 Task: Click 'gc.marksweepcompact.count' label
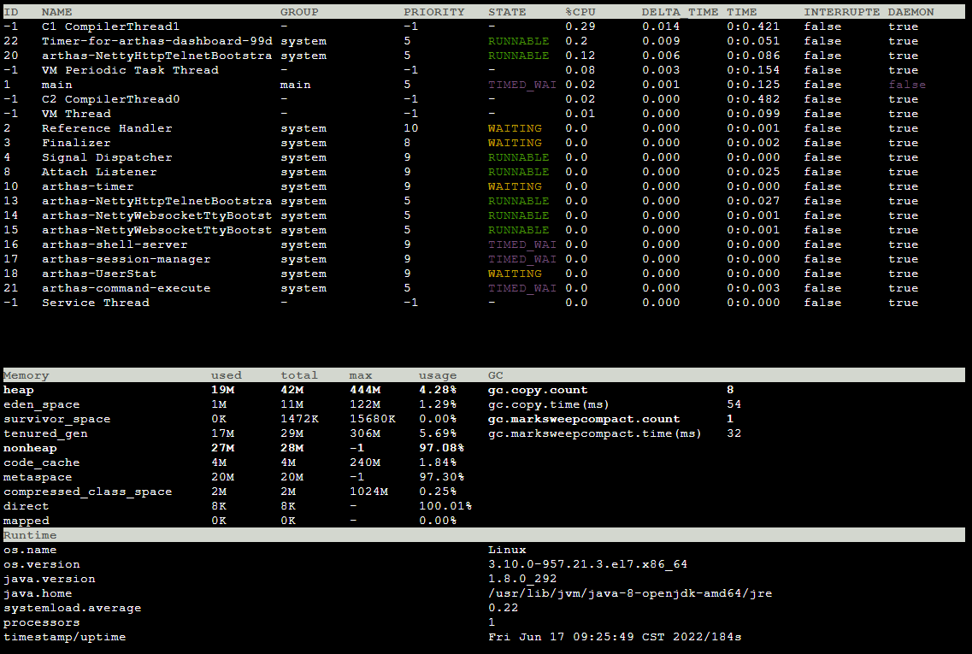(584, 419)
